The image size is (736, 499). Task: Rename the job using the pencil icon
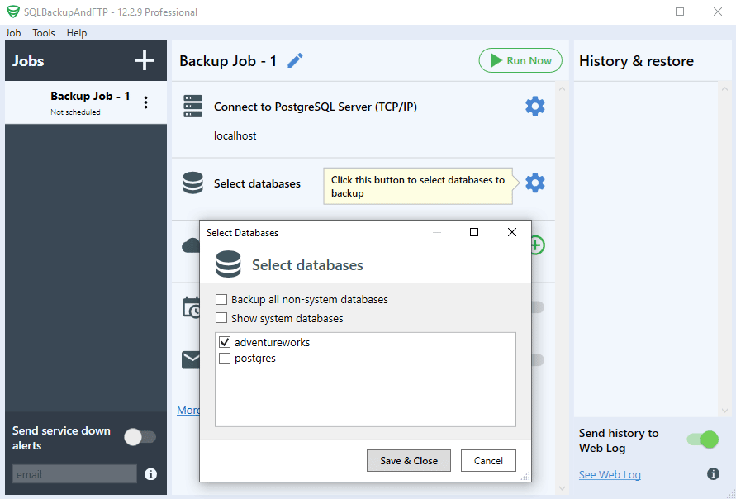(x=295, y=60)
